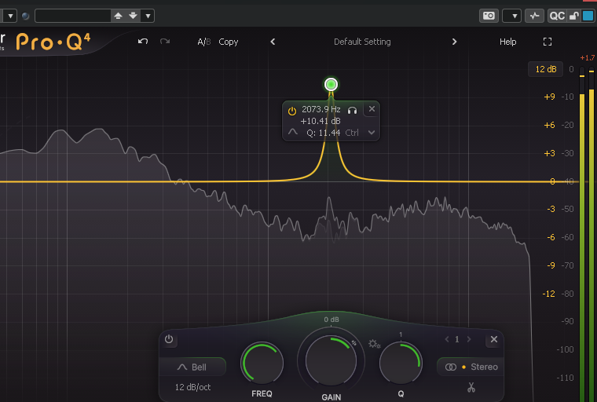Click the waveform activity icon
The image size is (597, 402).
tap(535, 16)
